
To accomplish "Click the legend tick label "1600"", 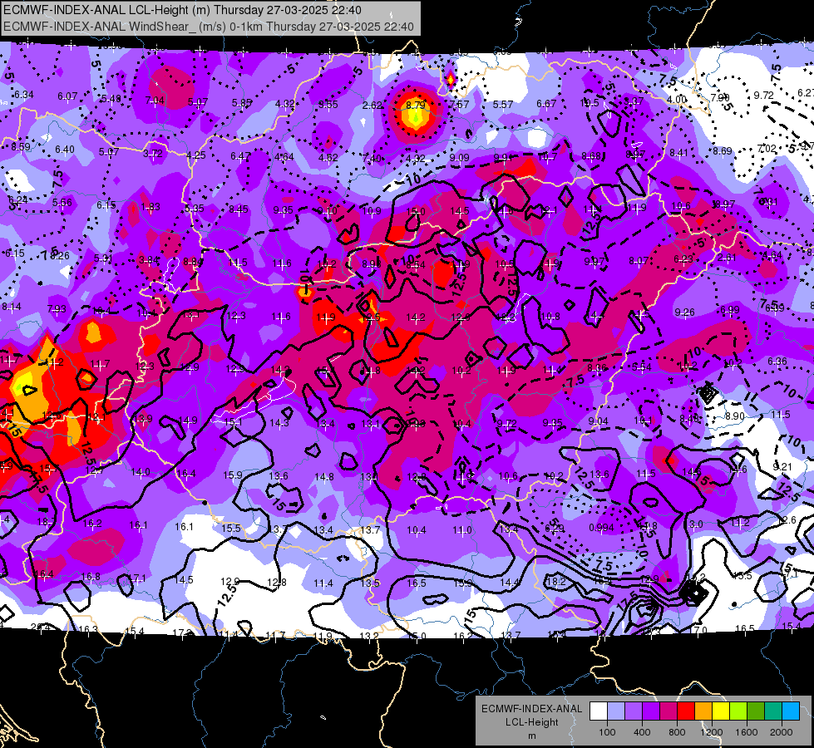I will tap(747, 732).
